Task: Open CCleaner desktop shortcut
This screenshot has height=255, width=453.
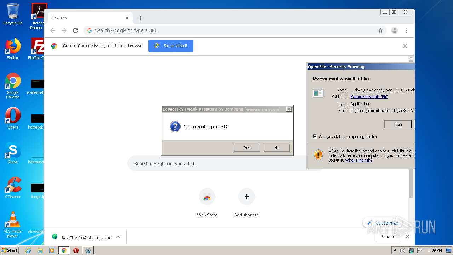Action: pyautogui.click(x=13, y=188)
